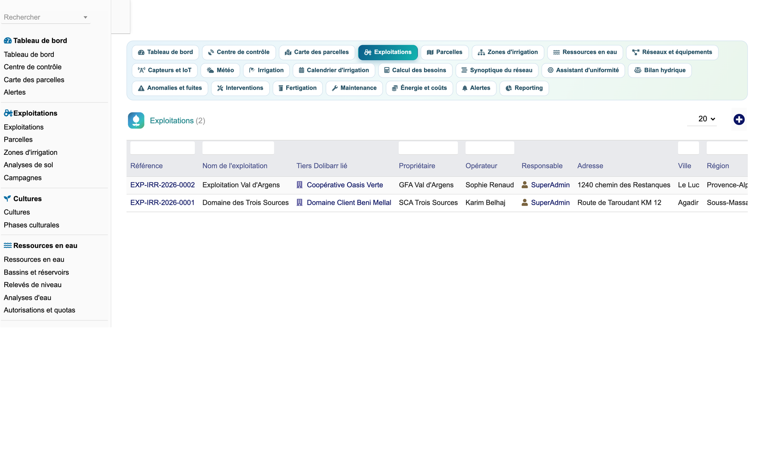Click the Interventions tools icon
The image size is (764, 473).
(x=220, y=88)
